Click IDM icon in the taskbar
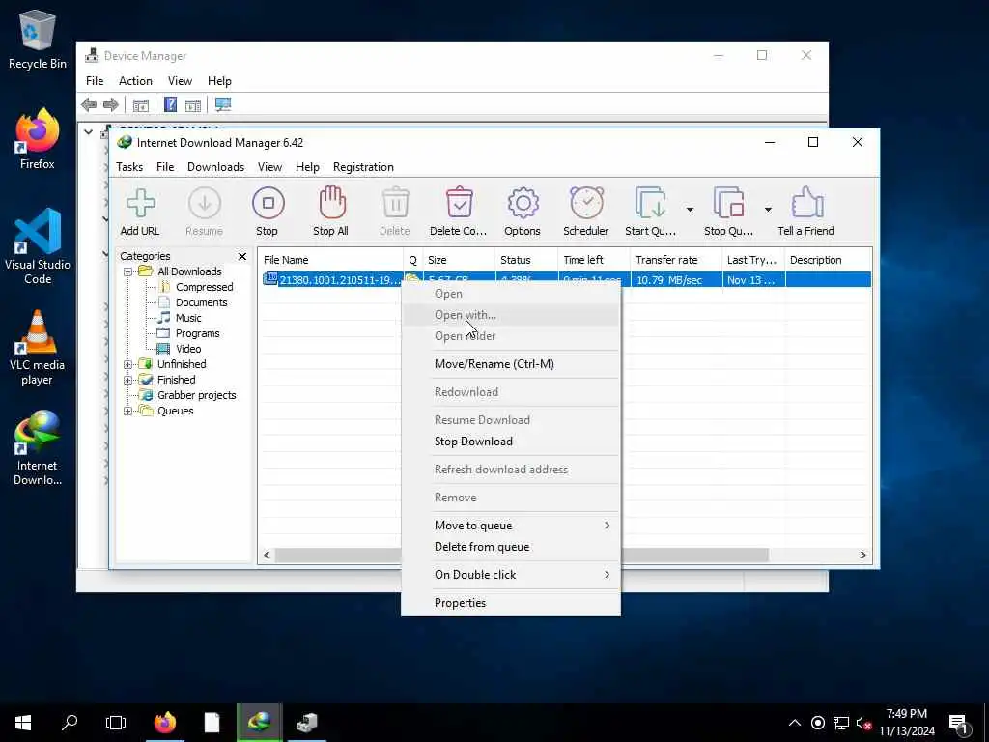Image resolution: width=989 pixels, height=742 pixels. (259, 723)
